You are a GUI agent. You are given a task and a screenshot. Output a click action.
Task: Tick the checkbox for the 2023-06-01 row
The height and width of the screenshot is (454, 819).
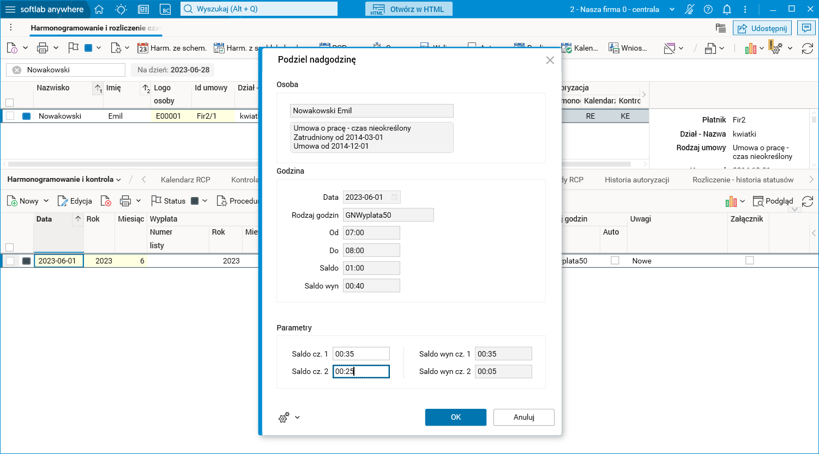(10, 261)
